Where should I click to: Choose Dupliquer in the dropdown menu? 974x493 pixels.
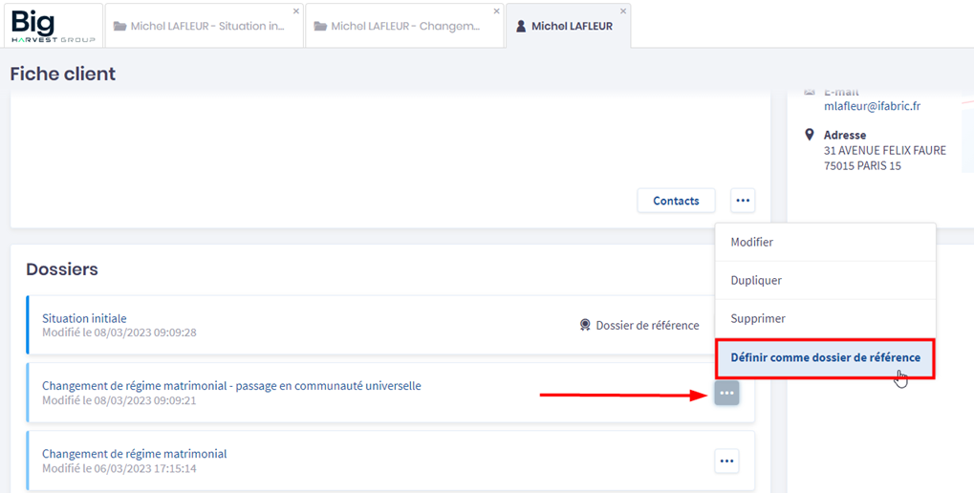[x=756, y=281]
